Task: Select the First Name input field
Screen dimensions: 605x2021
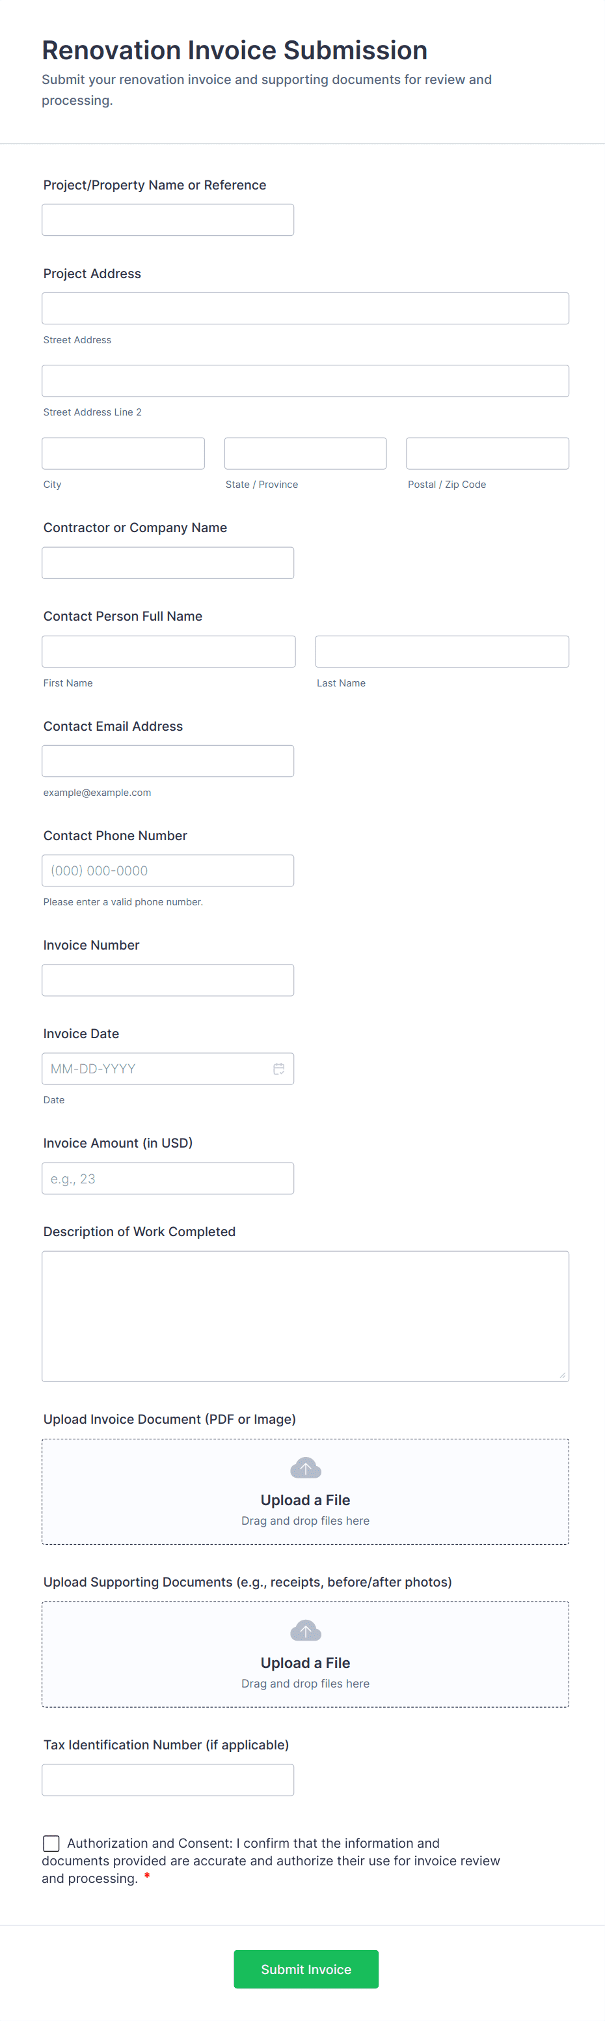Action: point(168,651)
